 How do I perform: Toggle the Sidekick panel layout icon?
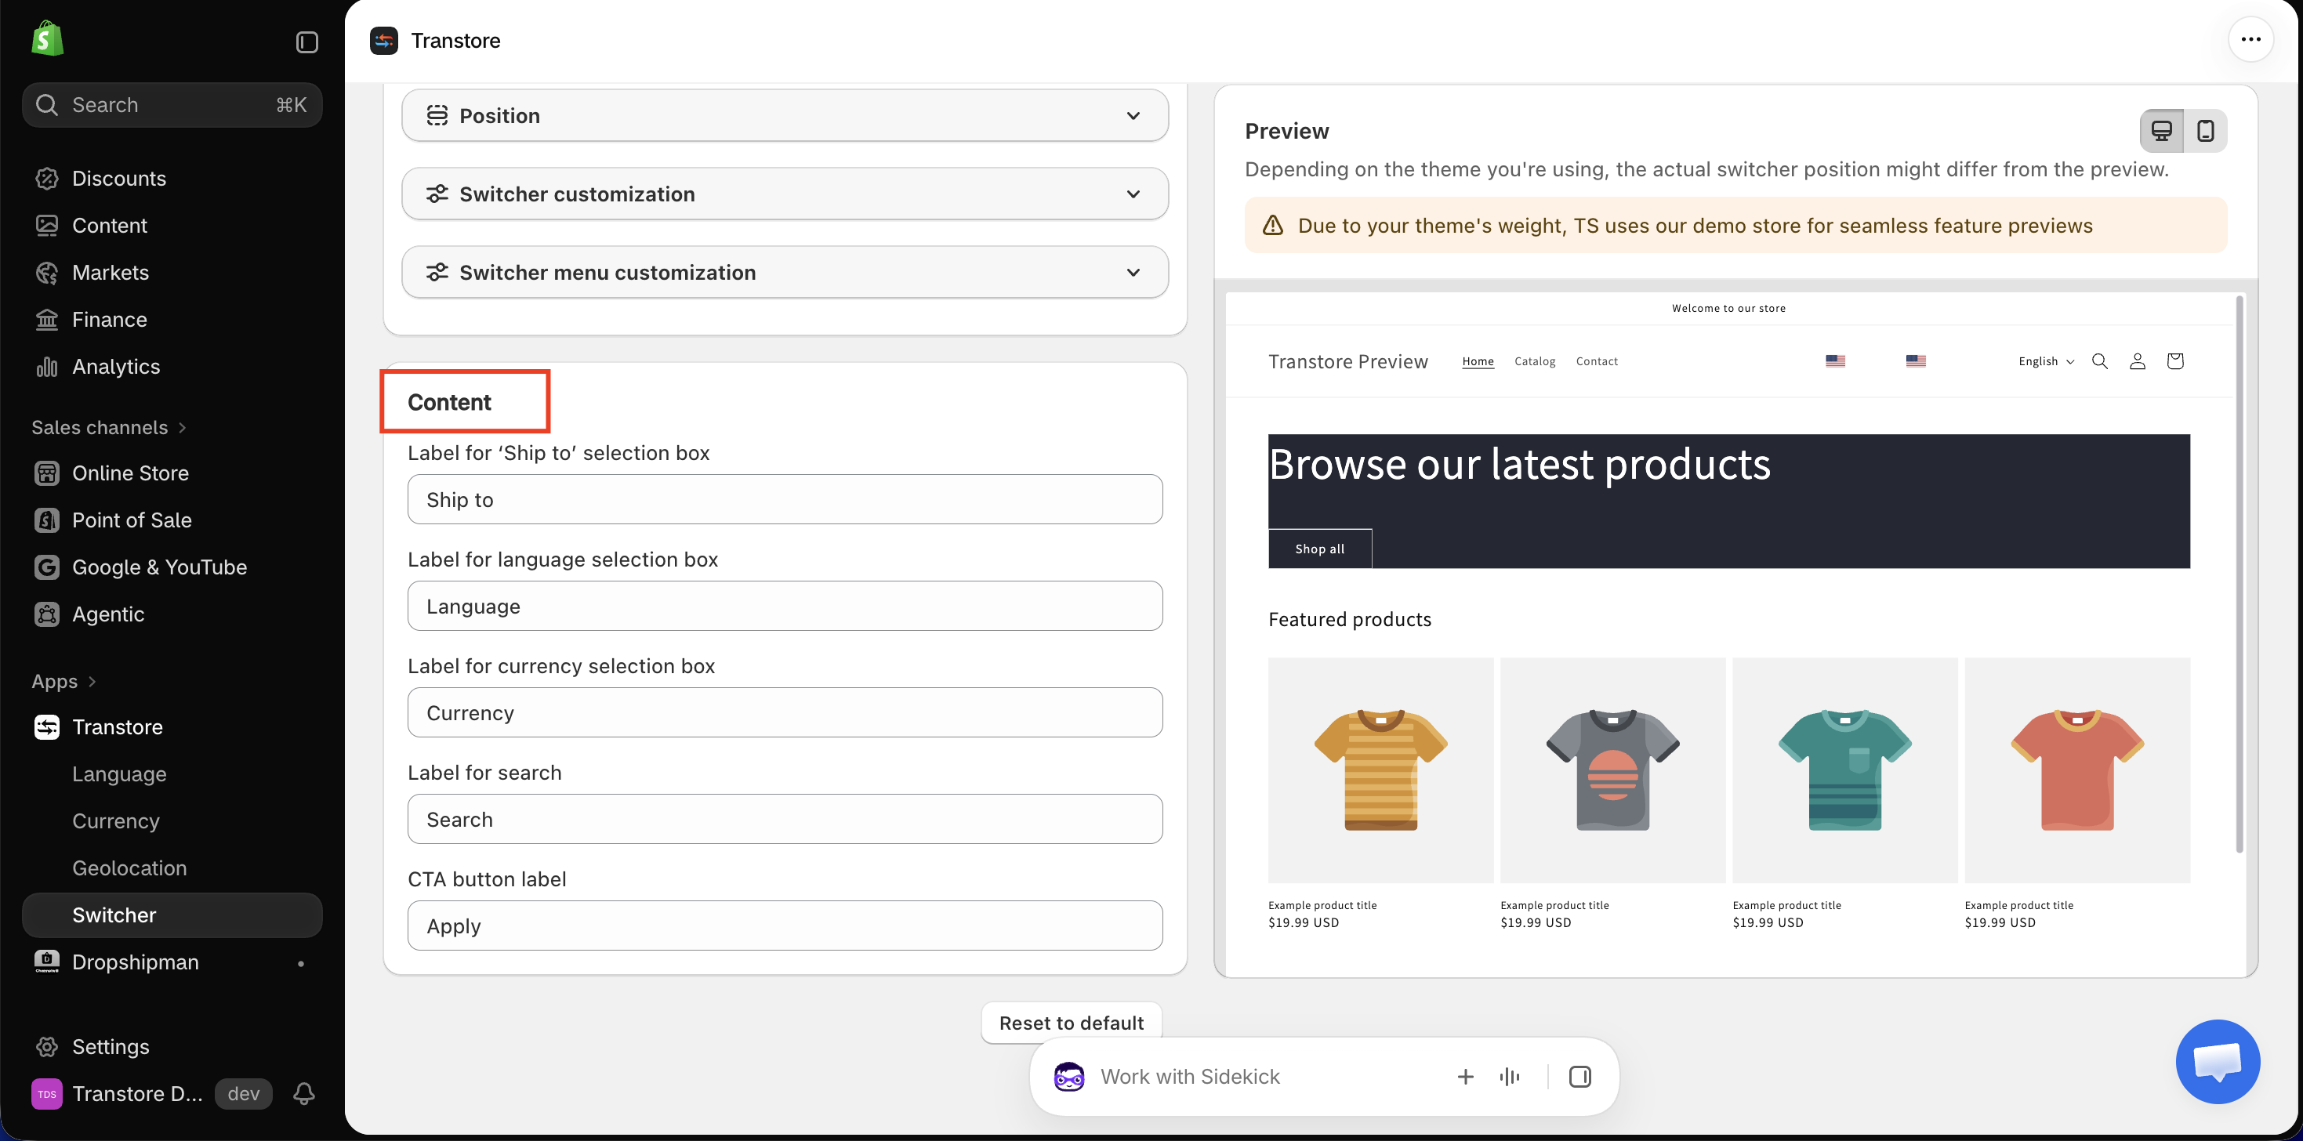(x=1579, y=1077)
